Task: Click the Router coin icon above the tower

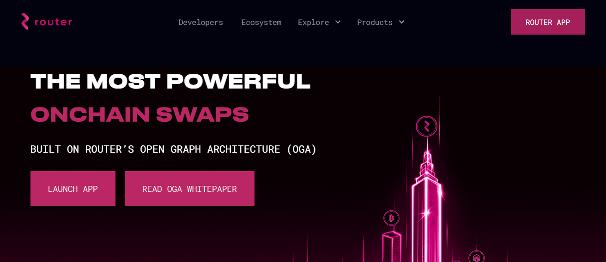Action: pos(426,126)
